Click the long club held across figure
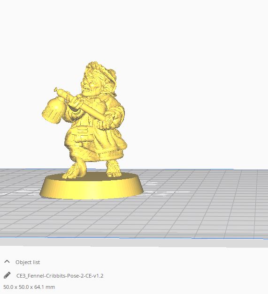Image resolution: width=268 pixels, height=294 pixels. pos(83,104)
